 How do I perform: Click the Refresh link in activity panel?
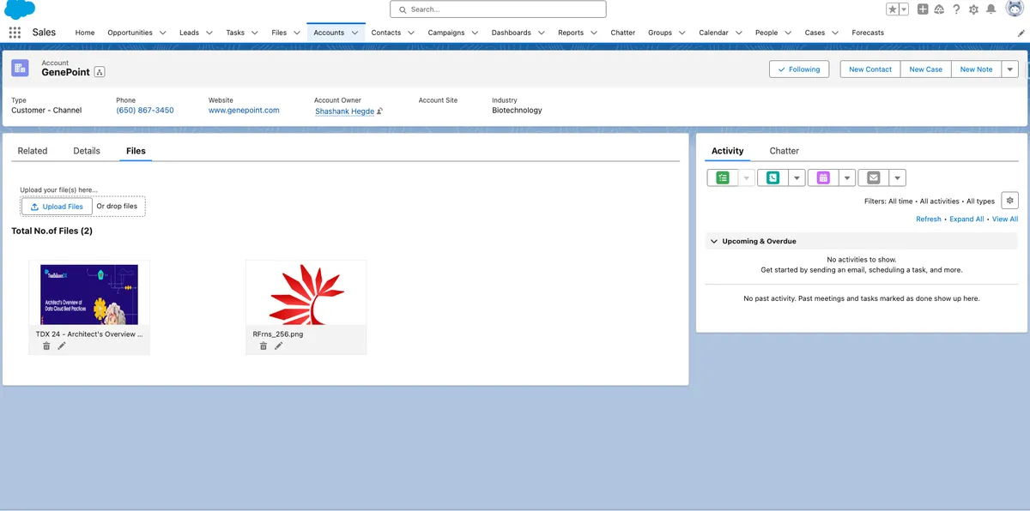(929, 219)
